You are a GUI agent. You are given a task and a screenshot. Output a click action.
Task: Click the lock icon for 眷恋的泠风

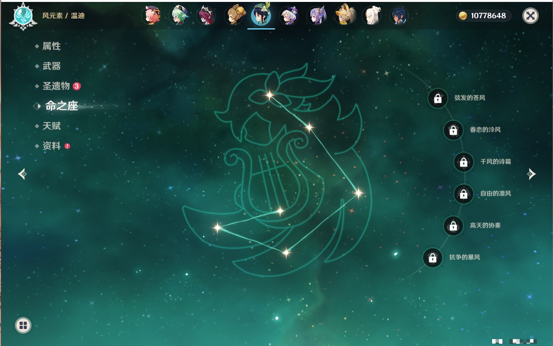pos(453,130)
